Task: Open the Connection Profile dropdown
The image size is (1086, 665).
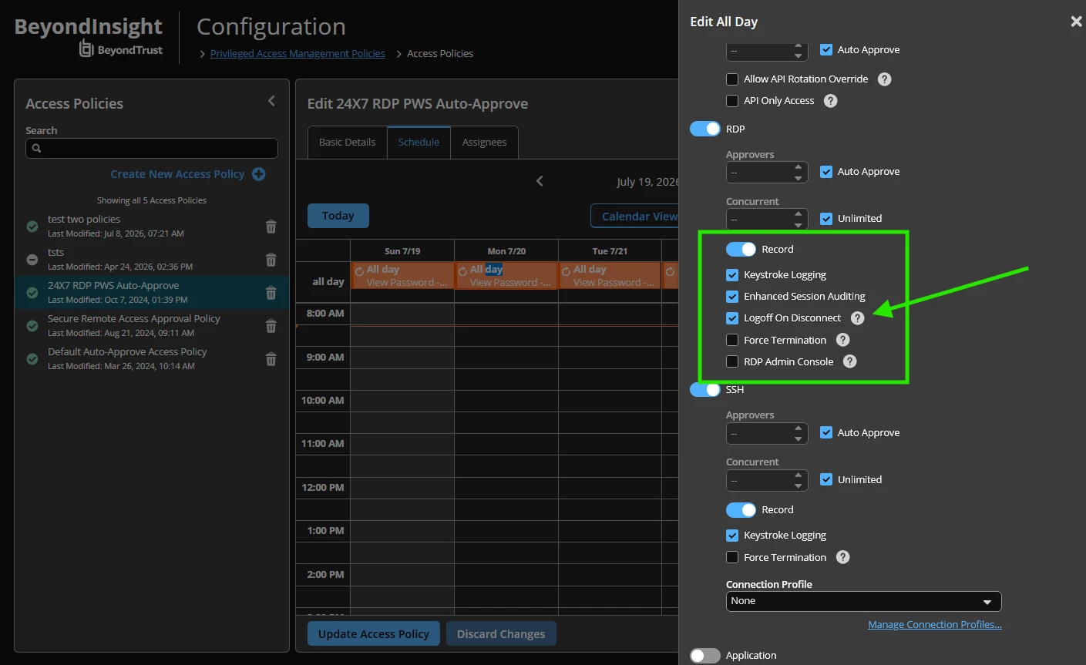Action: click(864, 601)
